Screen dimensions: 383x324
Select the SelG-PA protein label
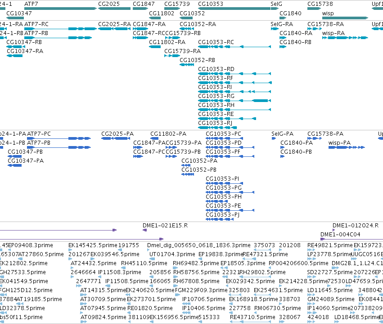click(282, 134)
